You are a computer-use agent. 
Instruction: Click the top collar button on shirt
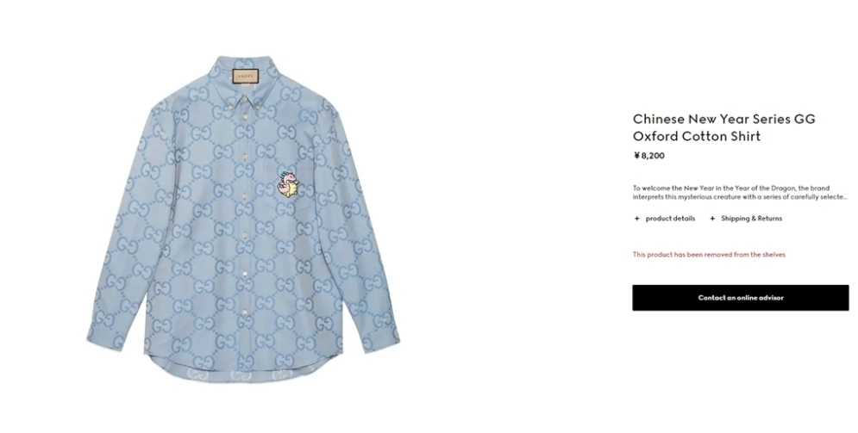click(x=245, y=99)
